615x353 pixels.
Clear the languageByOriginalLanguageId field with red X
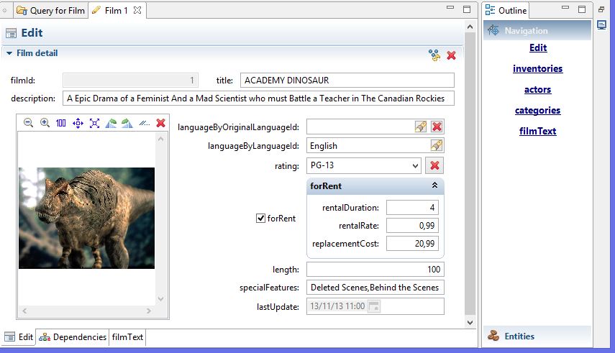[437, 127]
